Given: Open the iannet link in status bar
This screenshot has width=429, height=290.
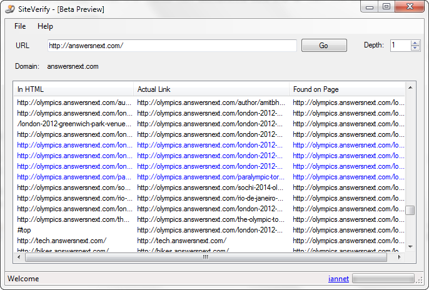Looking at the screenshot, I should click(338, 279).
